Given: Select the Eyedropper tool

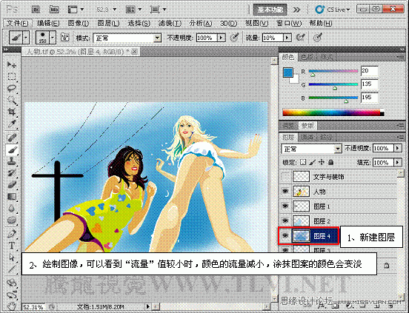Looking at the screenshot, I should [x=11, y=124].
